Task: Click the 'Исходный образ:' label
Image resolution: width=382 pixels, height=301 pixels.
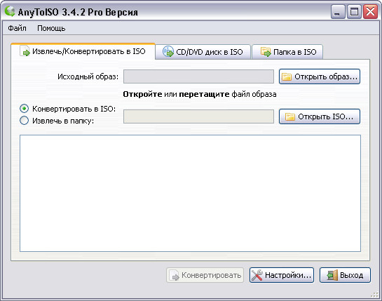Action: [88, 76]
